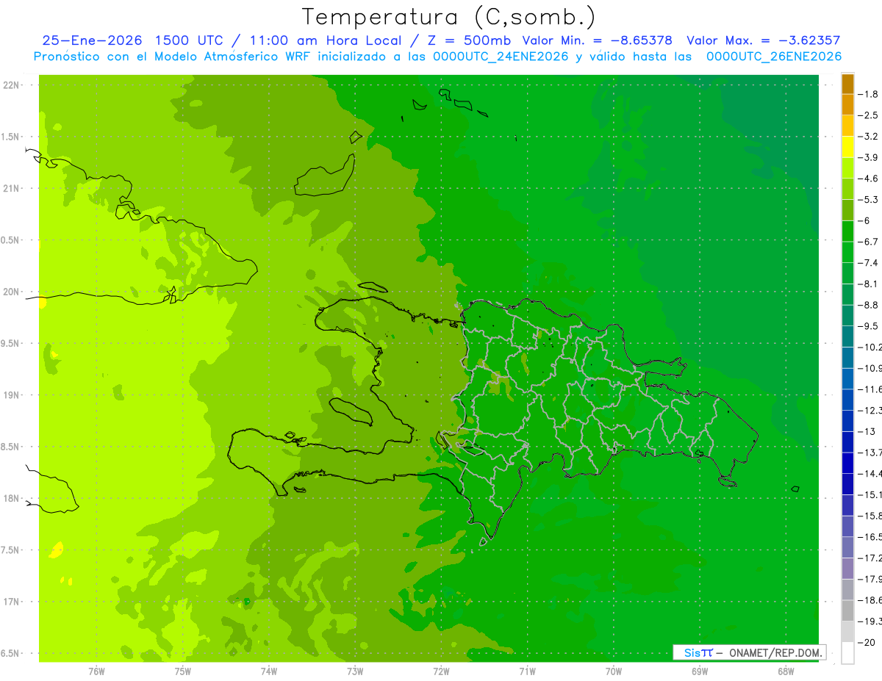This screenshot has height=681, width=882.
Task: Pick the dark orange swatch atop the color bar
Action: tap(847, 84)
